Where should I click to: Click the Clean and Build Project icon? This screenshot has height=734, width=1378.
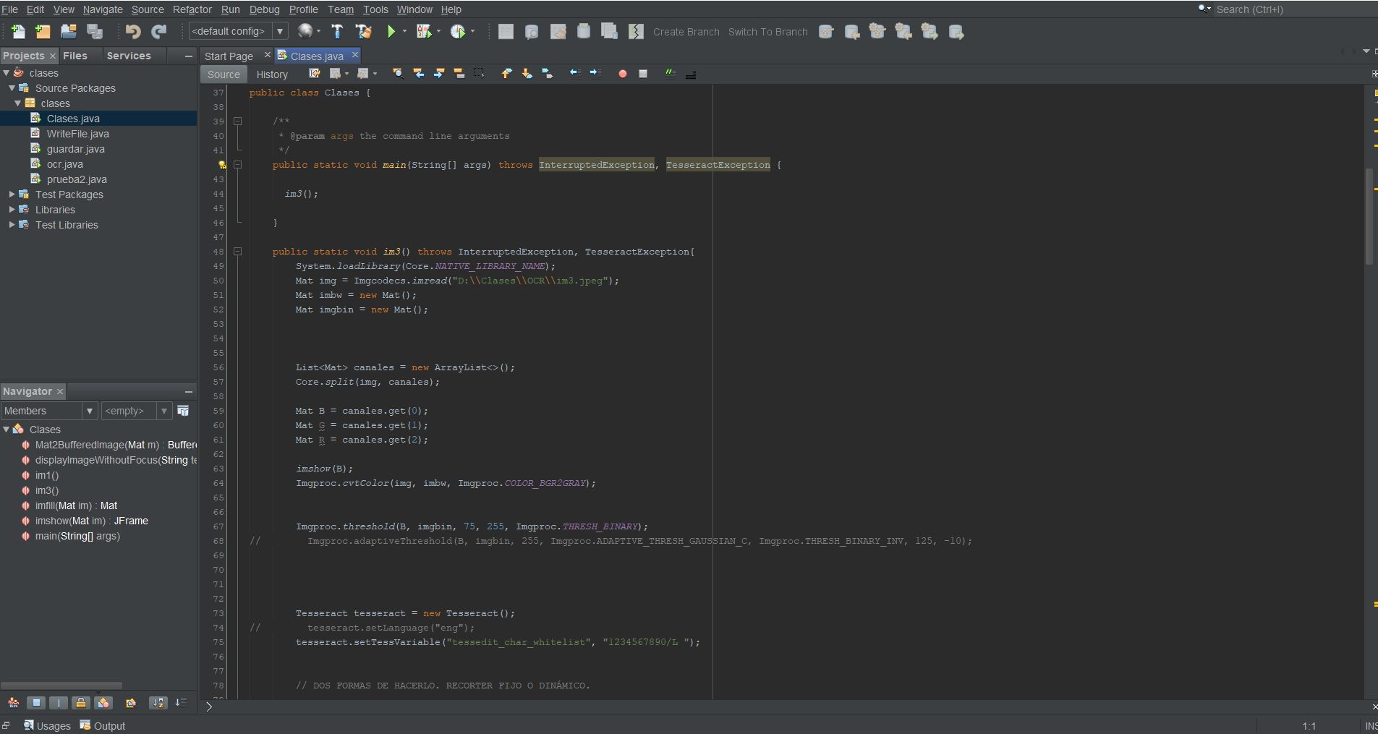tap(363, 31)
